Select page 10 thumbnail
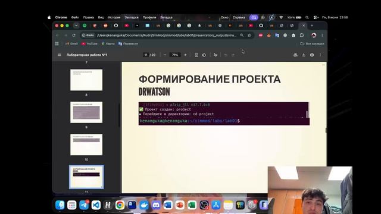 click(x=86, y=144)
